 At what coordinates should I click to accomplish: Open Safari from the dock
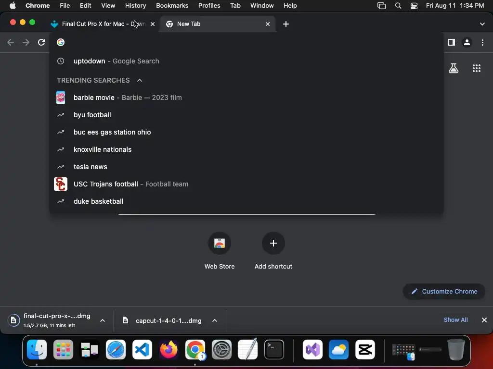(116, 350)
